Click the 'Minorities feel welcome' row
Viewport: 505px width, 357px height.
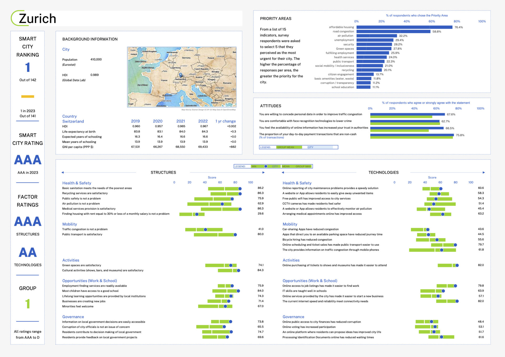tap(163, 306)
